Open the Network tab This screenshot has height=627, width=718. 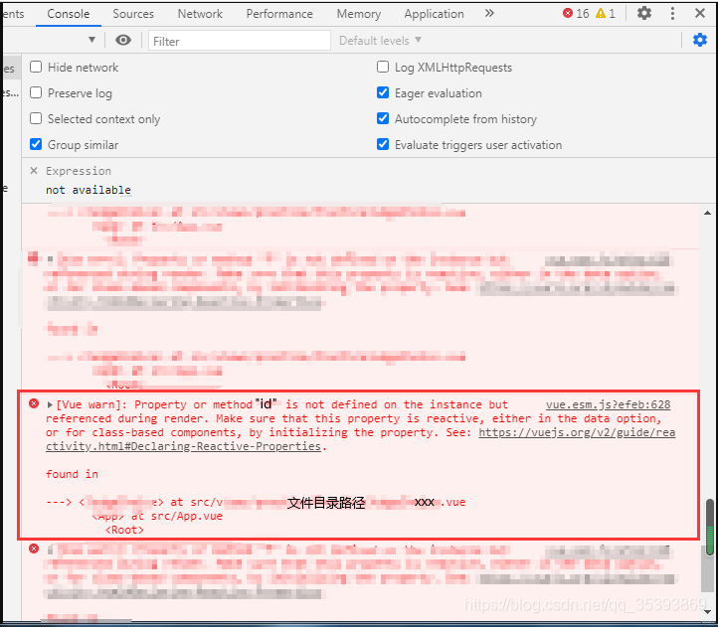[200, 14]
